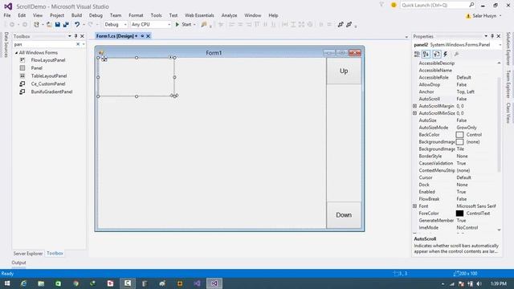
Task: Expand the AutoScrollMinSize property
Action: point(414,113)
